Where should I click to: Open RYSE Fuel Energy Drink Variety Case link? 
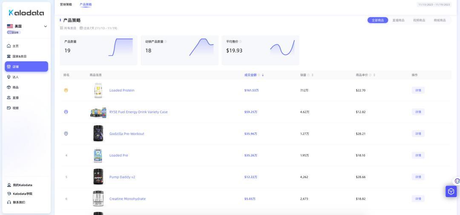tap(138, 112)
